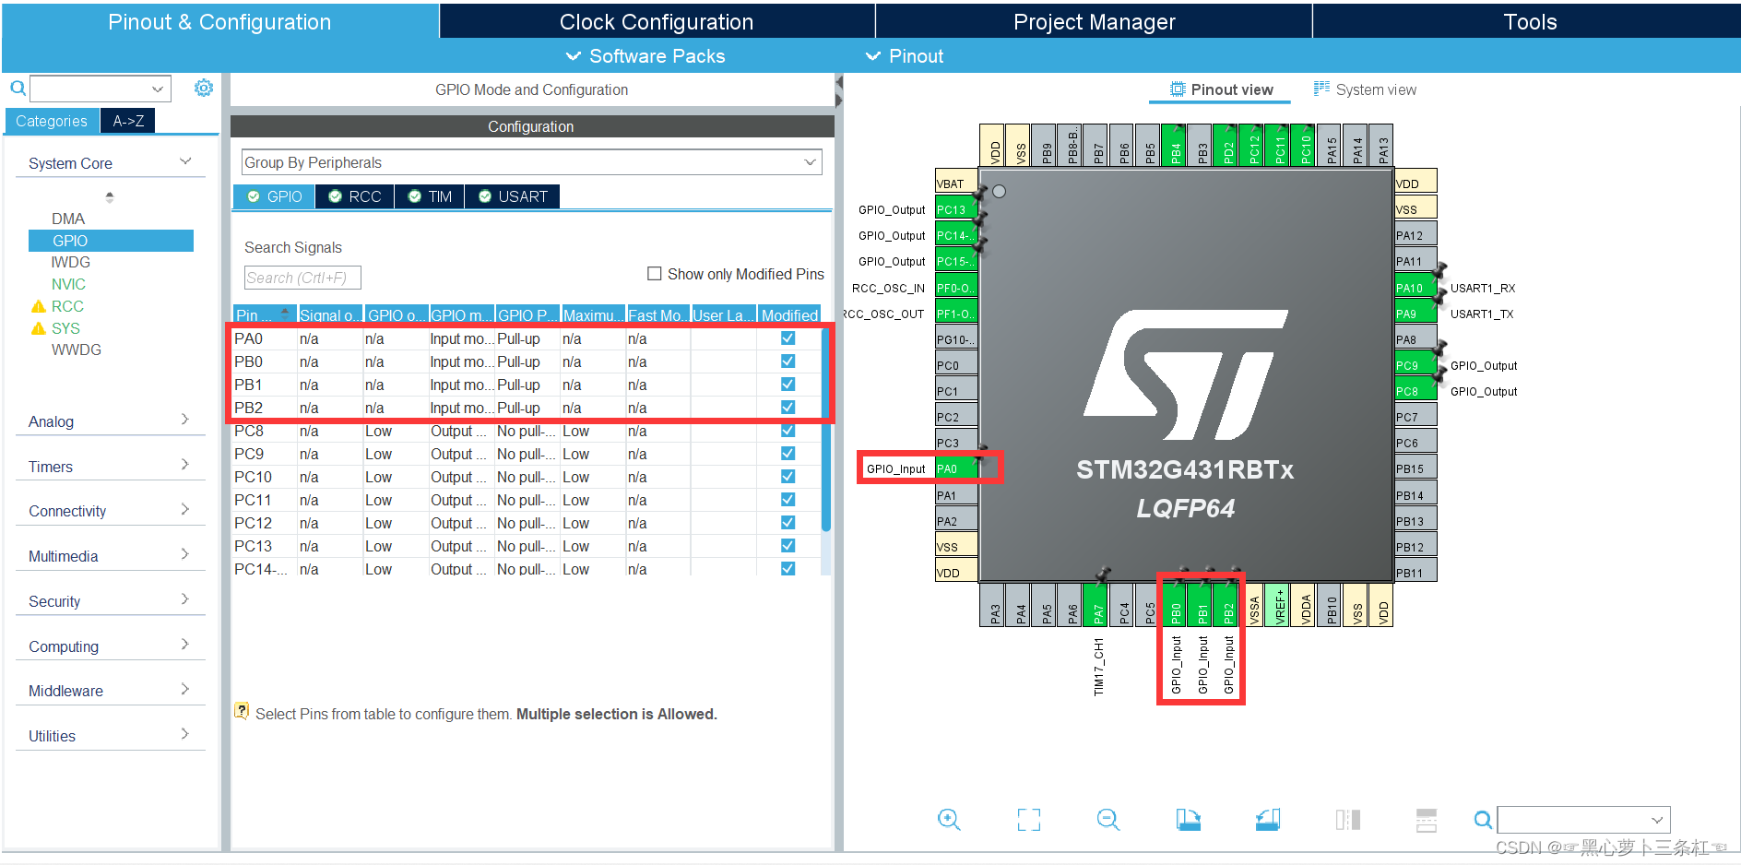Select IWDG in System Core list
The height and width of the screenshot is (865, 1741).
tap(71, 262)
